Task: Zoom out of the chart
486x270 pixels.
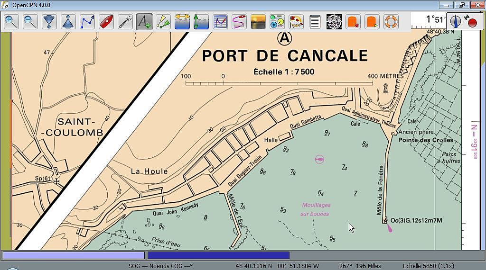Action: 30,22
